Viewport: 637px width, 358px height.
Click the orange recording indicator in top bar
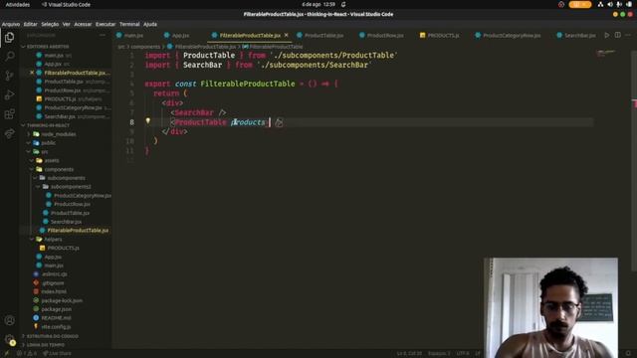coord(579,4)
